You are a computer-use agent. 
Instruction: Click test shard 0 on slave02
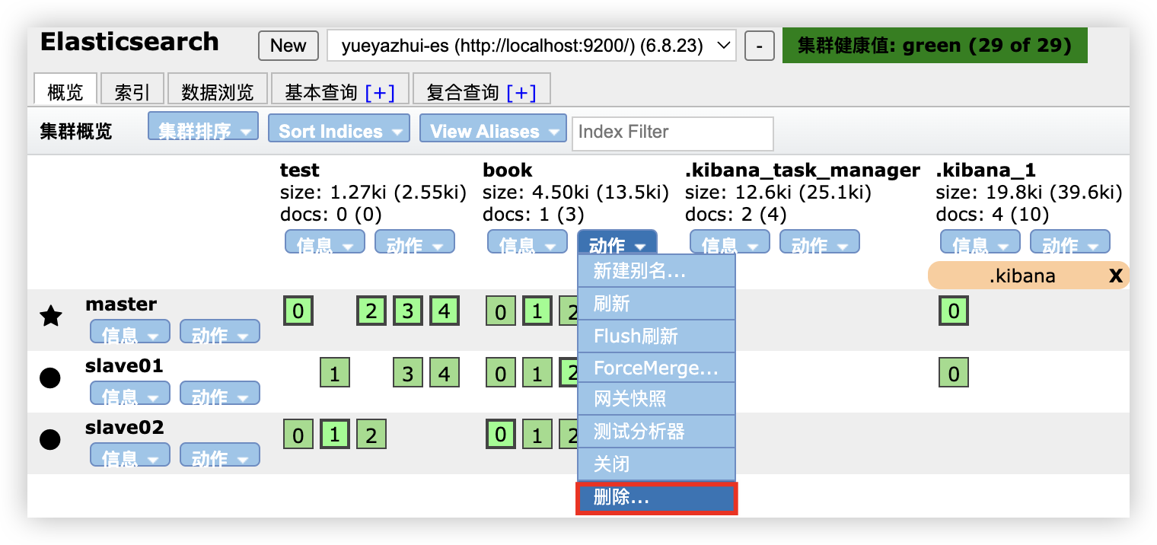point(298,435)
